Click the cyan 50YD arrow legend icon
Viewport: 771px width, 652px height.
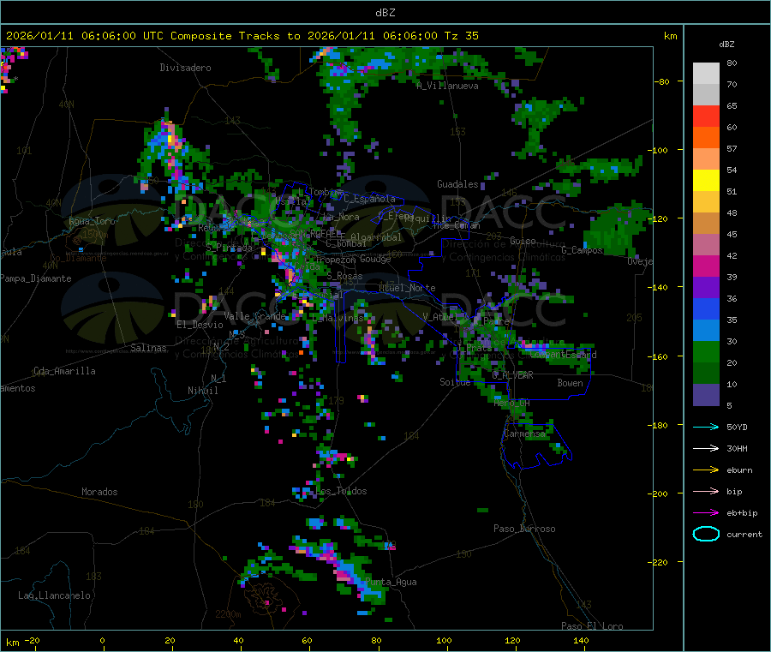706,427
